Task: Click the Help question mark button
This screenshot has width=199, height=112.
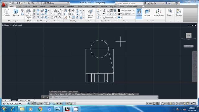Action: (x=176, y=3)
